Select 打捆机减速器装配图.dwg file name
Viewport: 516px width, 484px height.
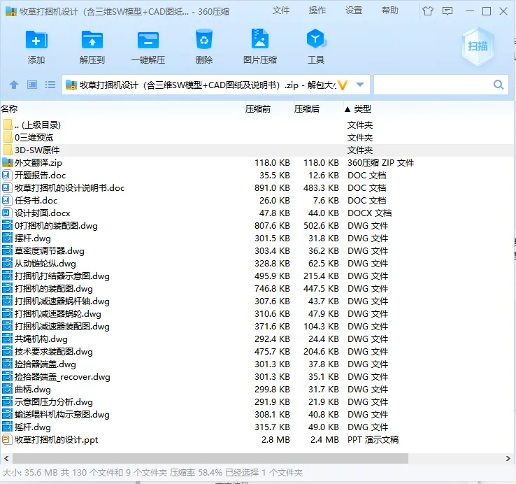click(x=62, y=327)
